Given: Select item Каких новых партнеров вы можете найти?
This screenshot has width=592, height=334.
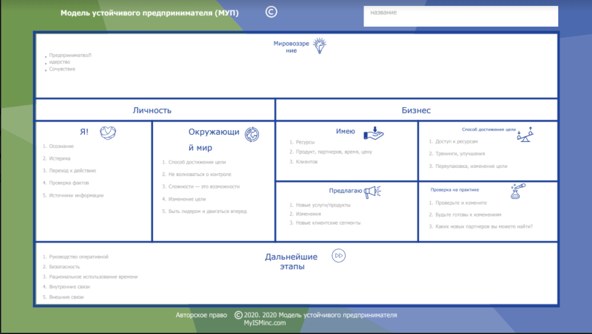Looking at the screenshot, I should 484,226.
